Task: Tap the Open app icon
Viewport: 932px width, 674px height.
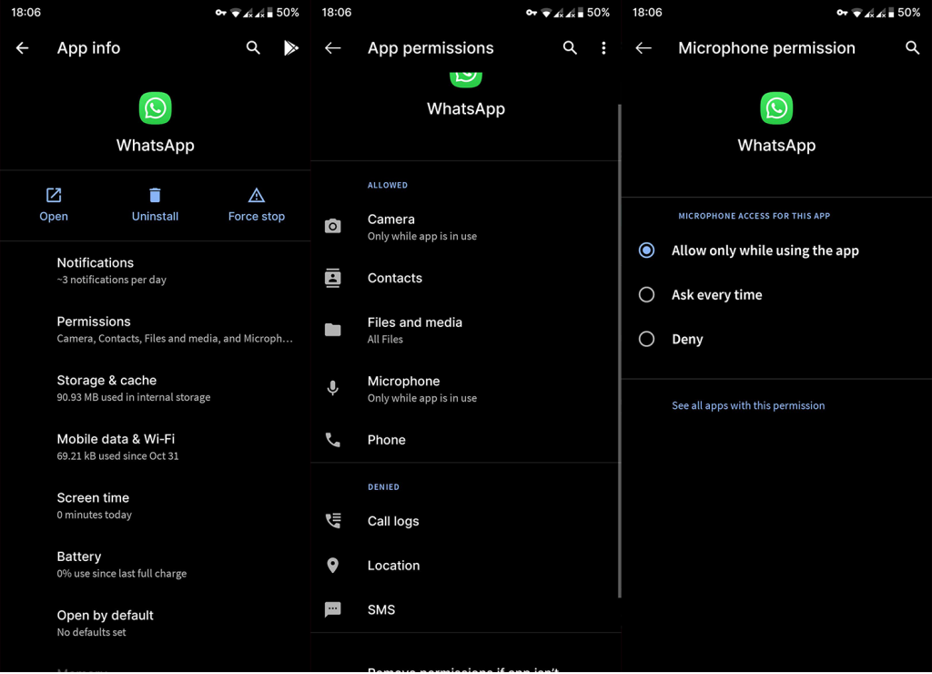Action: point(54,195)
